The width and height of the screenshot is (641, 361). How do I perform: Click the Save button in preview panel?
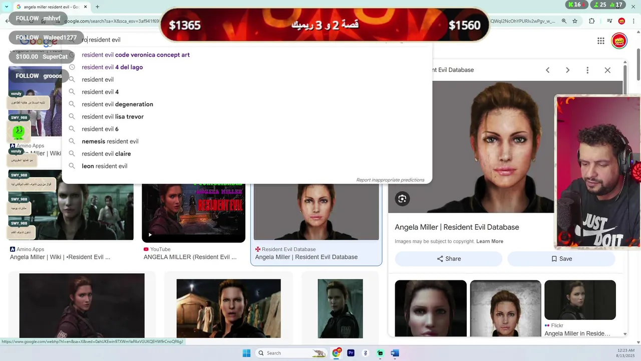click(561, 259)
